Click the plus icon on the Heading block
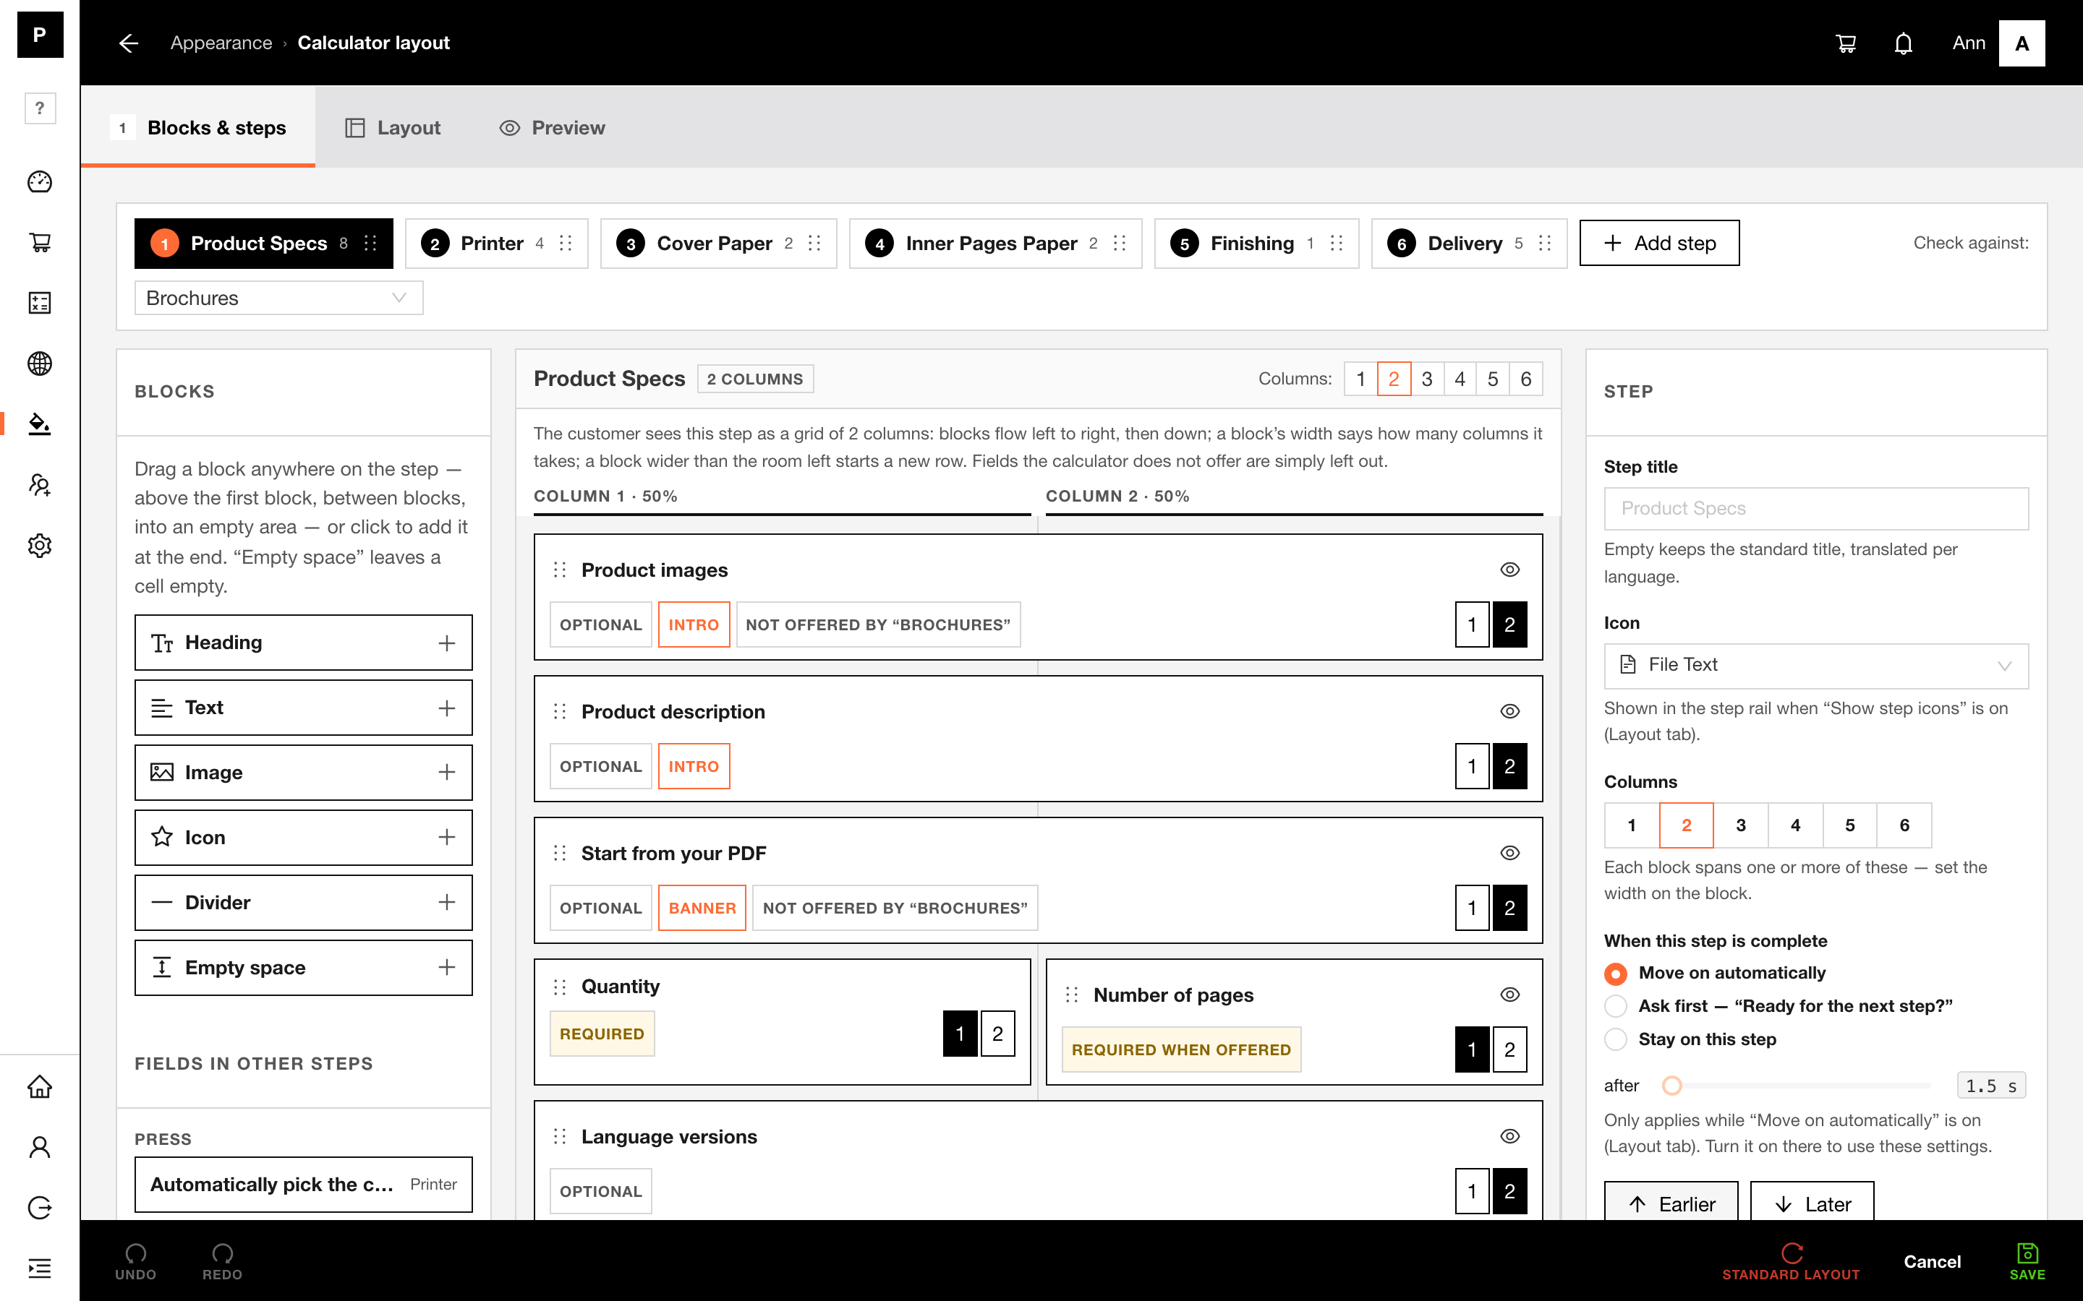Viewport: 2083px width, 1301px height. pyautogui.click(x=447, y=643)
